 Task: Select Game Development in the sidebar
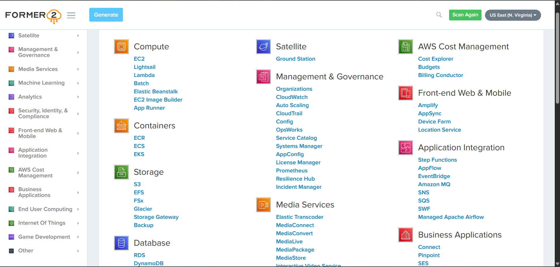(44, 237)
